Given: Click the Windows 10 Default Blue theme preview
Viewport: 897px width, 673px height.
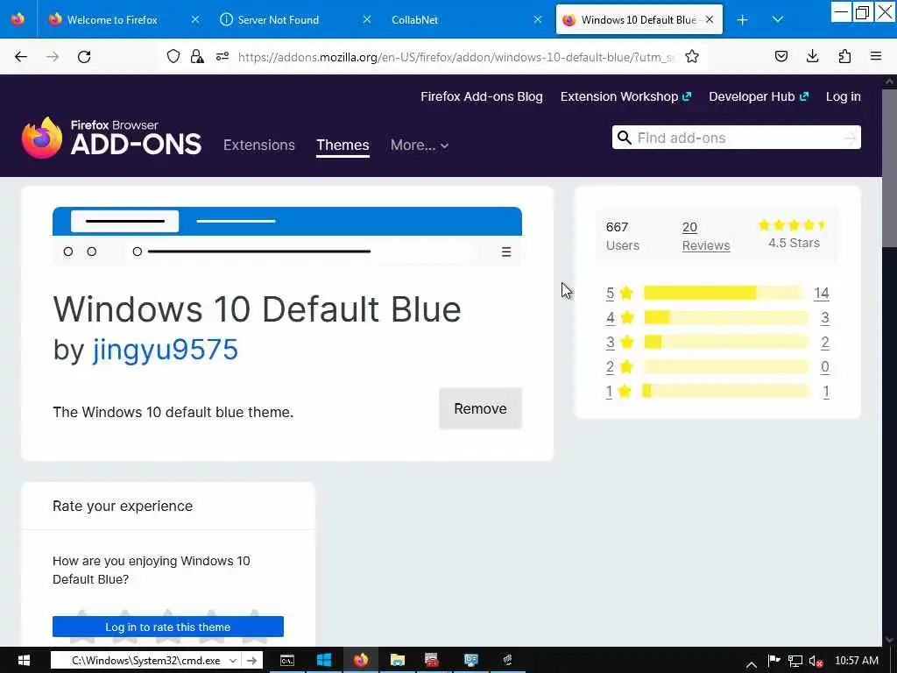Looking at the screenshot, I should (287, 237).
